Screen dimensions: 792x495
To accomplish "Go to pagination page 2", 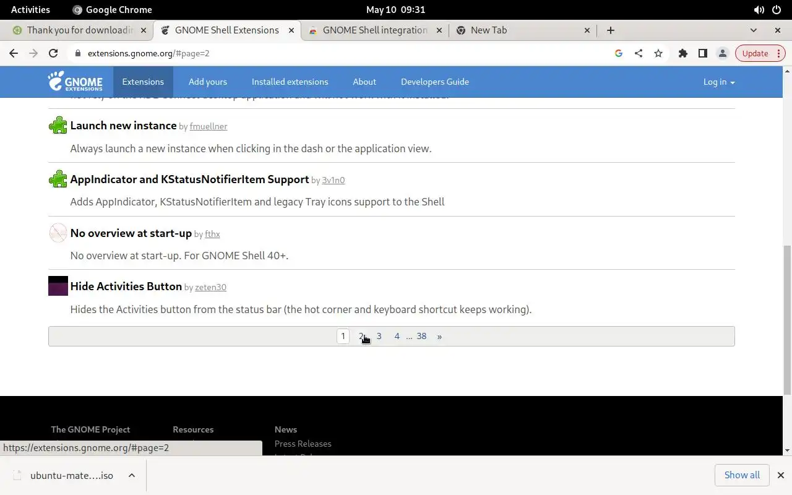I will 361,336.
